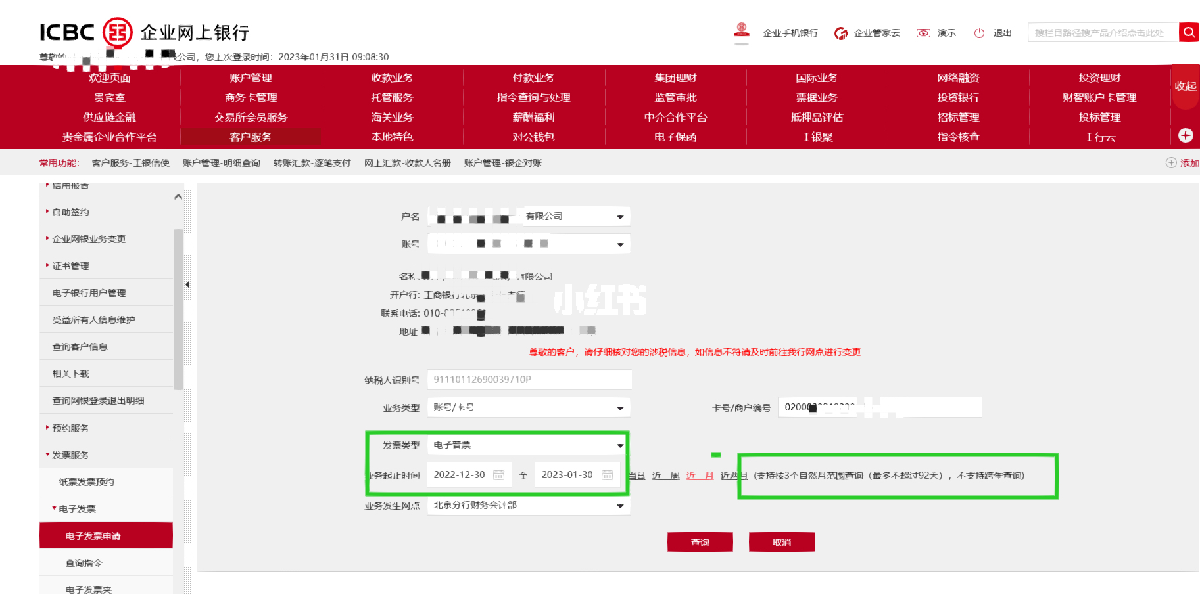Open shortcut 客户服务-工银信使
The width and height of the screenshot is (1200, 599).
(131, 163)
